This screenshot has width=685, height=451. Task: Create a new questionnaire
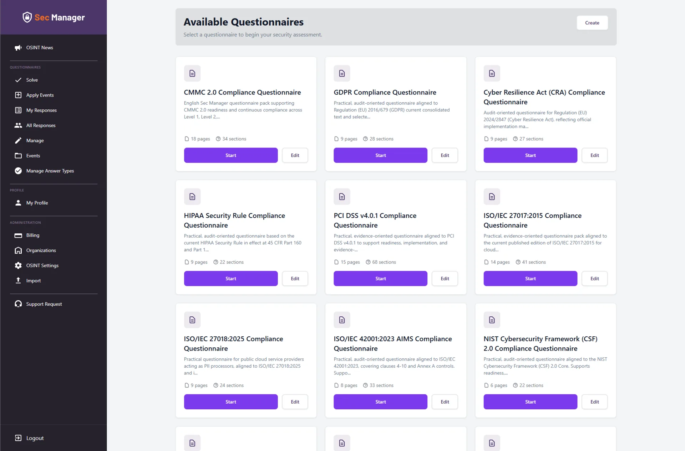(x=592, y=23)
